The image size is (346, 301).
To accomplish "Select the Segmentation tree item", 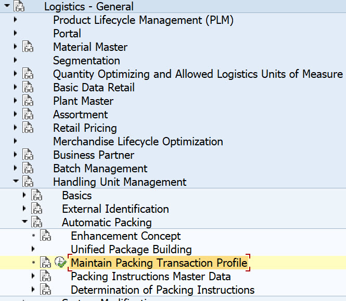I will click(86, 61).
